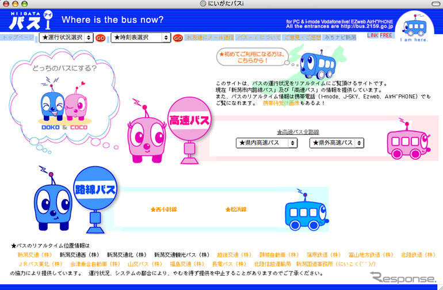Click the pink 高速バス bus stop sign
The height and width of the screenshot is (290, 443).
pos(189,130)
